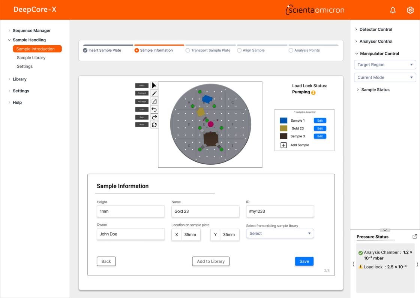
Task: Pop out the Pressure Status panel
Action: click(x=415, y=237)
